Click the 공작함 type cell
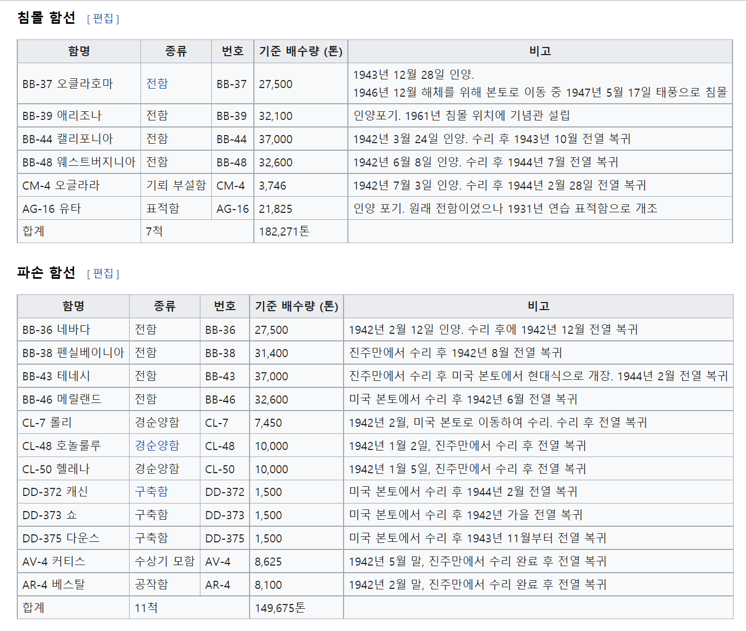Screen dimensions: 746x631 pos(165,585)
